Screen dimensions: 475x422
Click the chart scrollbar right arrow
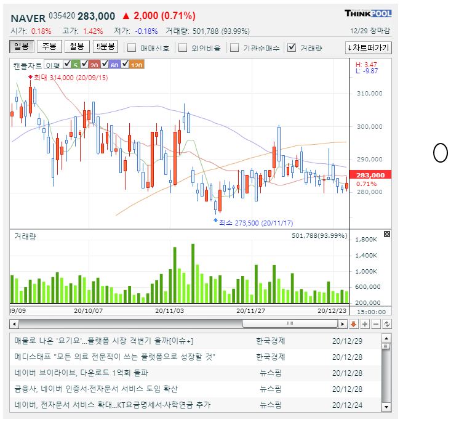pyautogui.click(x=342, y=324)
